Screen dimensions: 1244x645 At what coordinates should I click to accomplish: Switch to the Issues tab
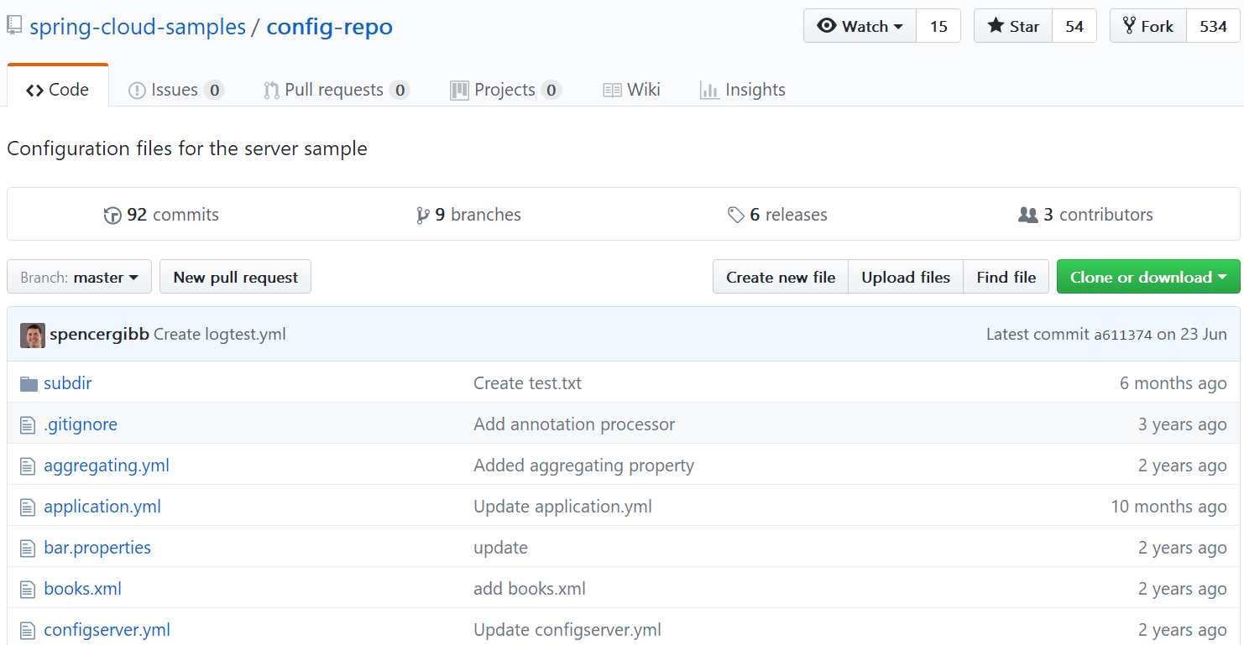point(175,90)
